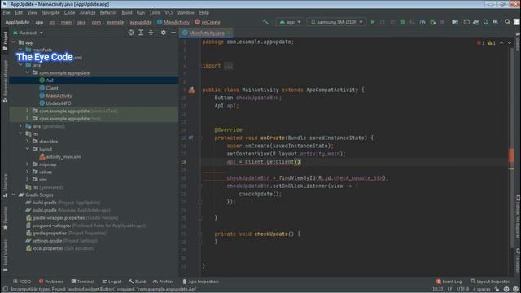The image size is (521, 293).
Task: Open the Logcat tool window
Action: [x=112, y=282]
